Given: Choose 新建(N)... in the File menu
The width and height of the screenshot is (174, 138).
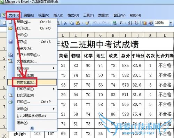Looking at the screenshot, I should pyautogui.click(x=32, y=22).
